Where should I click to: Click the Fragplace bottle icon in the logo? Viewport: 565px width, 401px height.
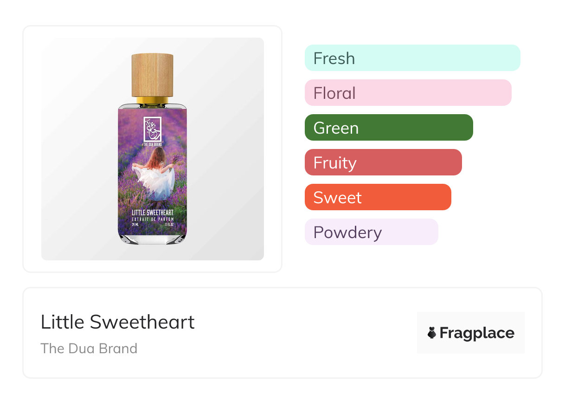click(432, 333)
